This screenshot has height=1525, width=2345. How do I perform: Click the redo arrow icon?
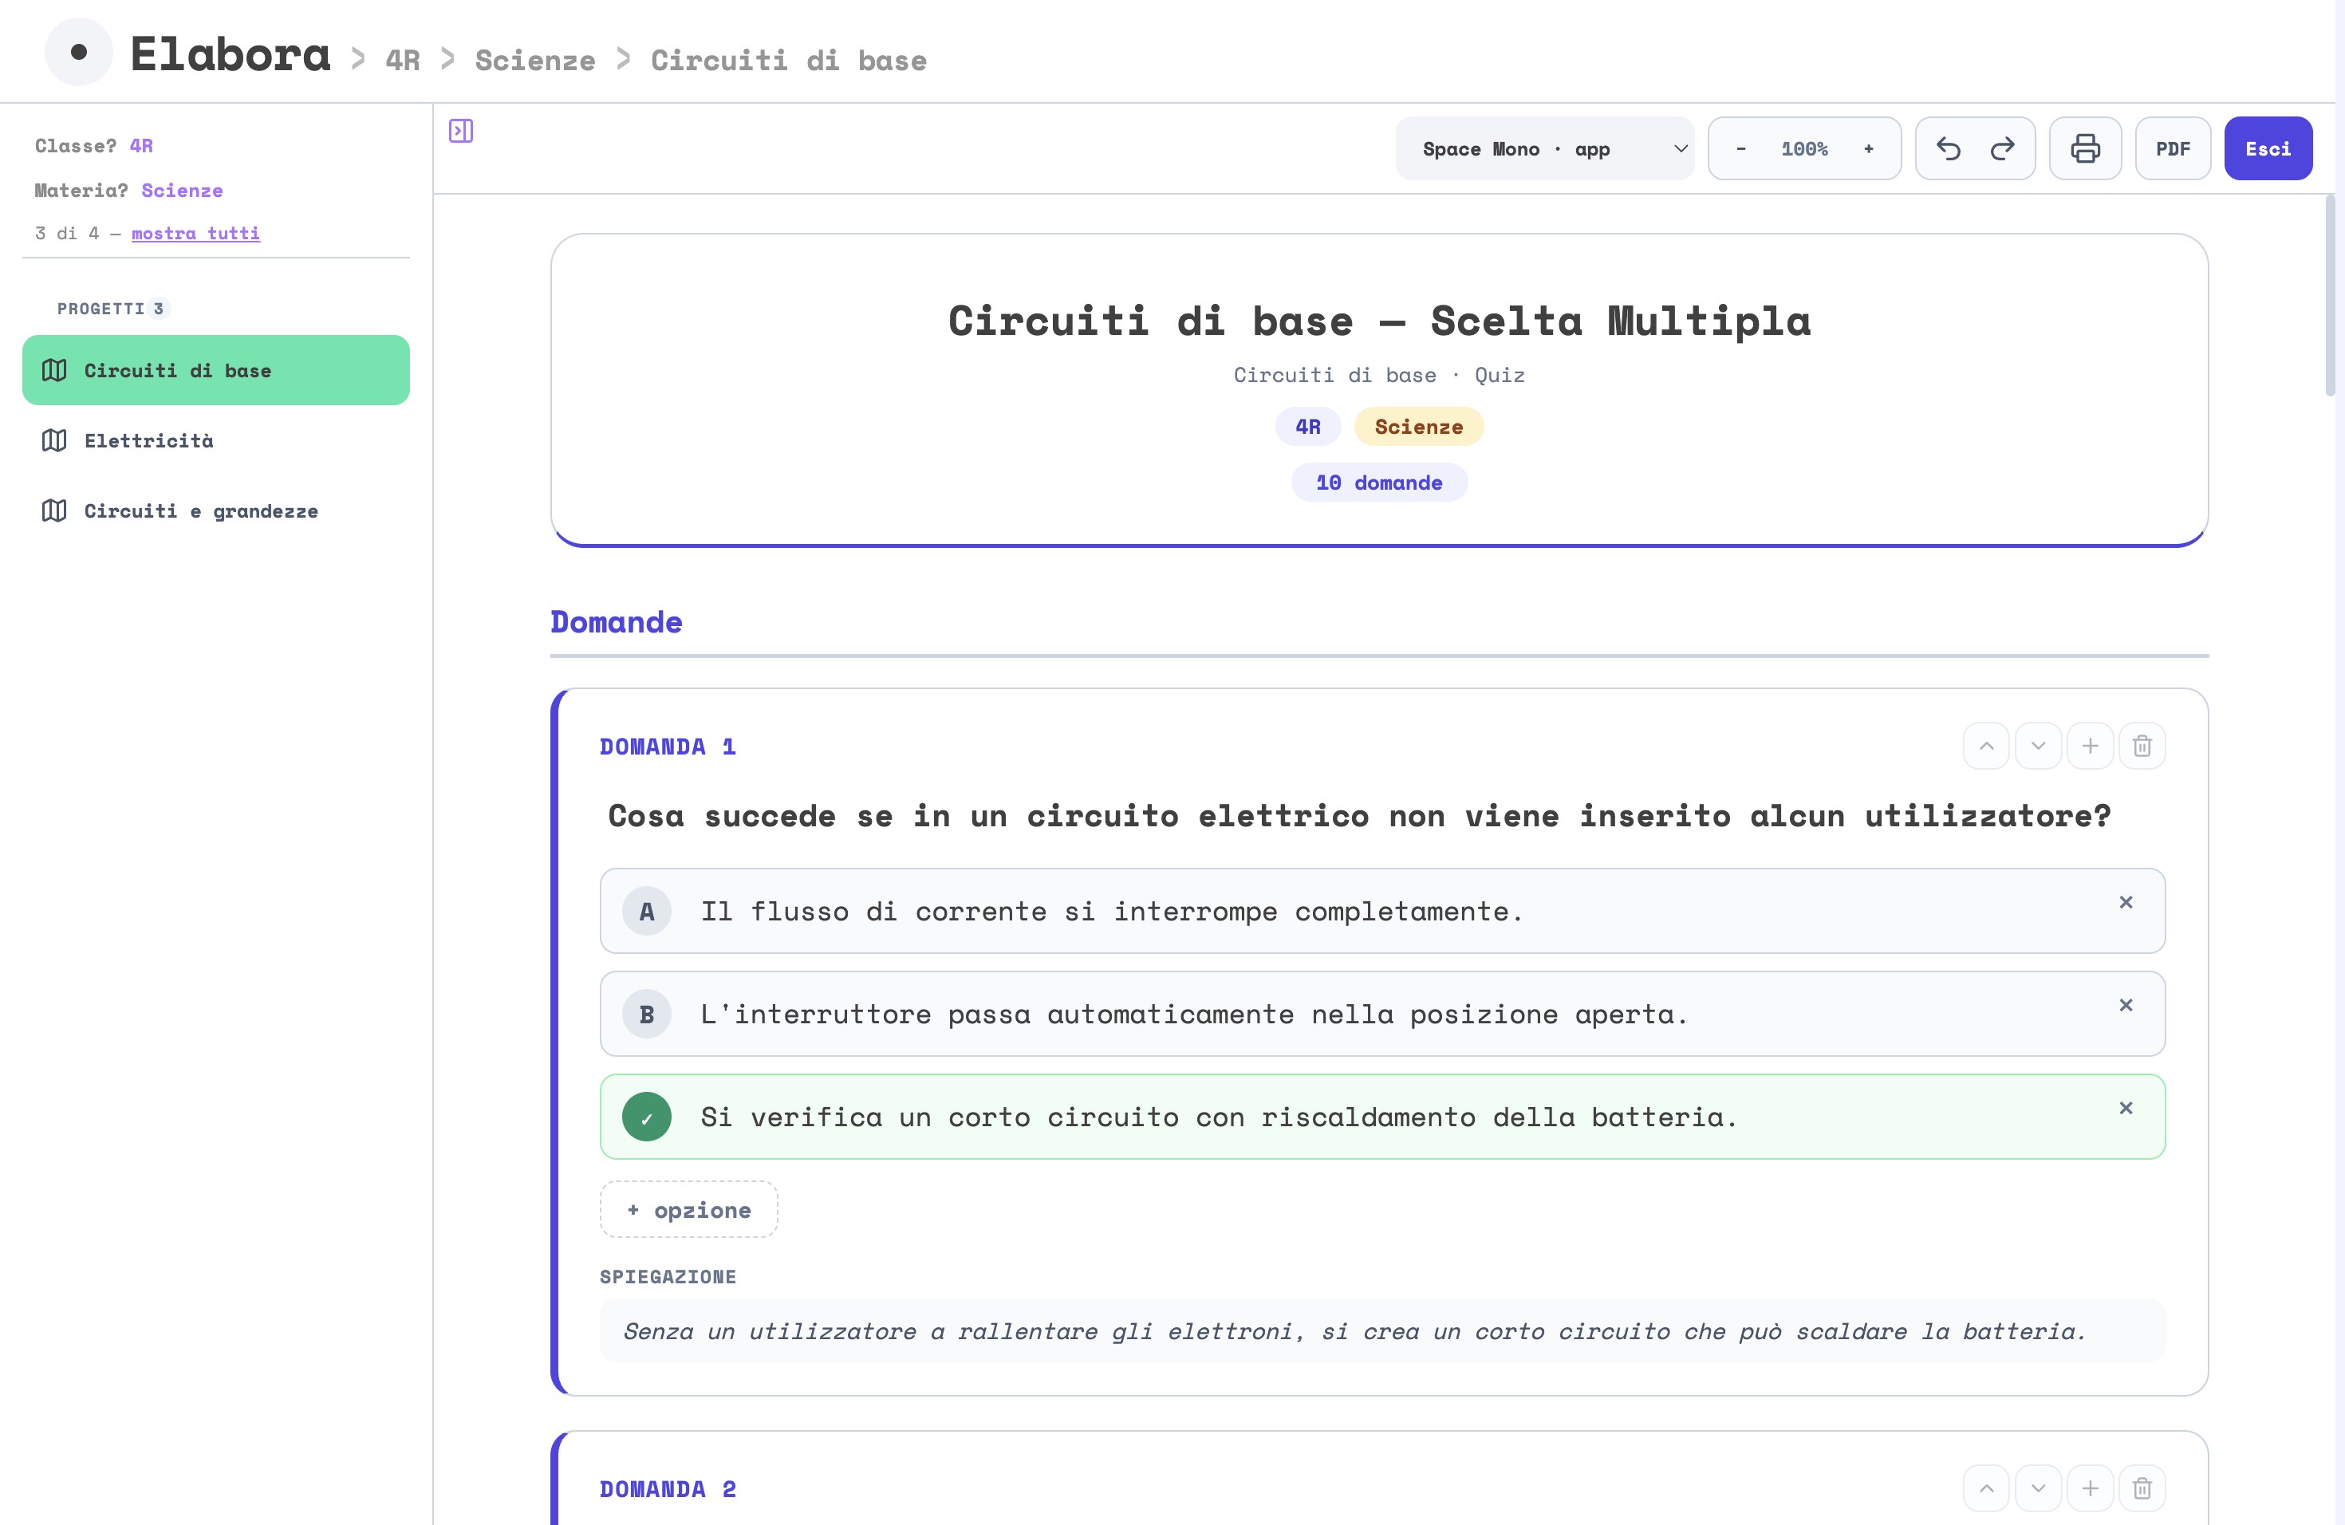point(2002,149)
